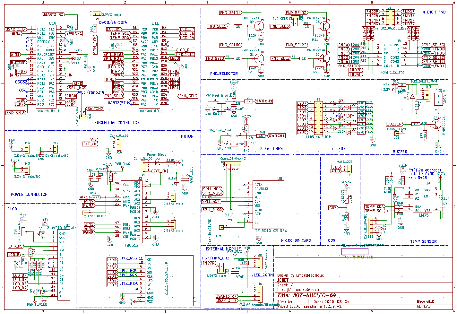The height and width of the screenshot is (314, 457).
Task: Click the 'NUCLEO 64 CONNECTOR' section label
Action: point(117,122)
